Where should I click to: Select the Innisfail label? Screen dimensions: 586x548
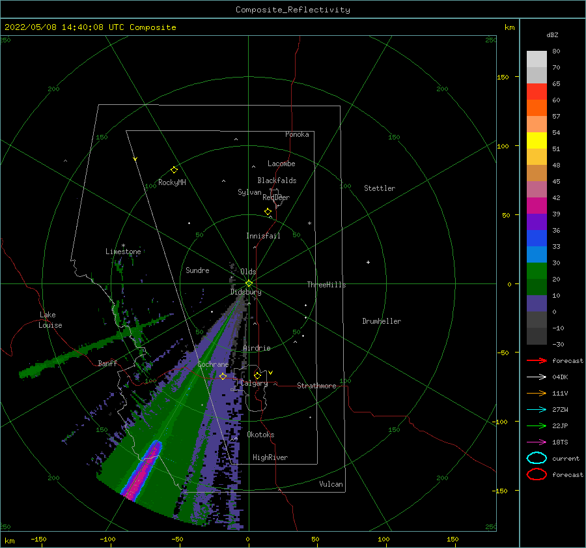point(263,236)
